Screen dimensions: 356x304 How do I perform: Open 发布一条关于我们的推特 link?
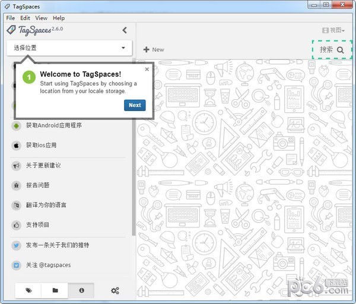pyautogui.click(x=58, y=245)
